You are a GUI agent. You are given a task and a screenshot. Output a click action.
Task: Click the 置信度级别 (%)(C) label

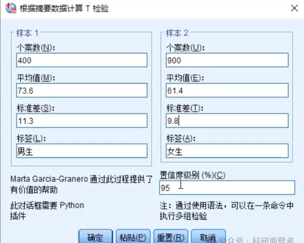click(x=192, y=175)
